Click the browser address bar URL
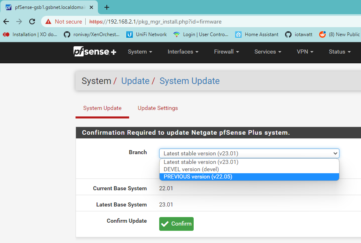 pos(156,22)
